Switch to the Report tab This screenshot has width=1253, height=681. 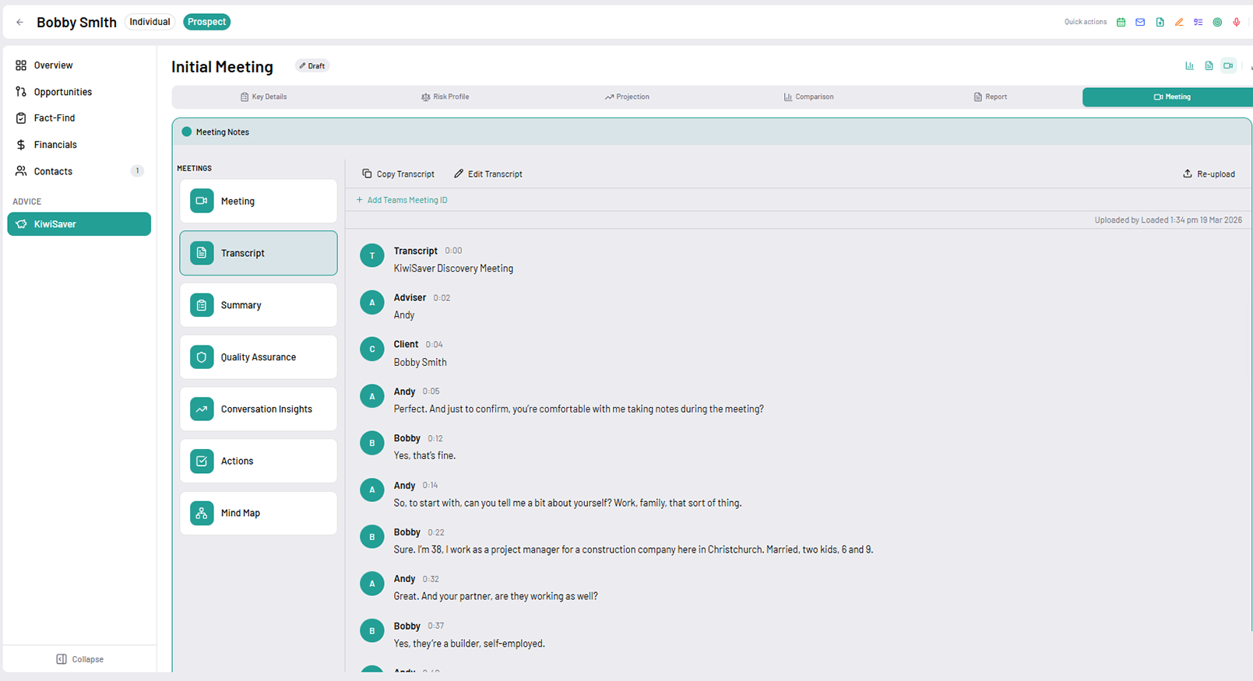click(991, 97)
